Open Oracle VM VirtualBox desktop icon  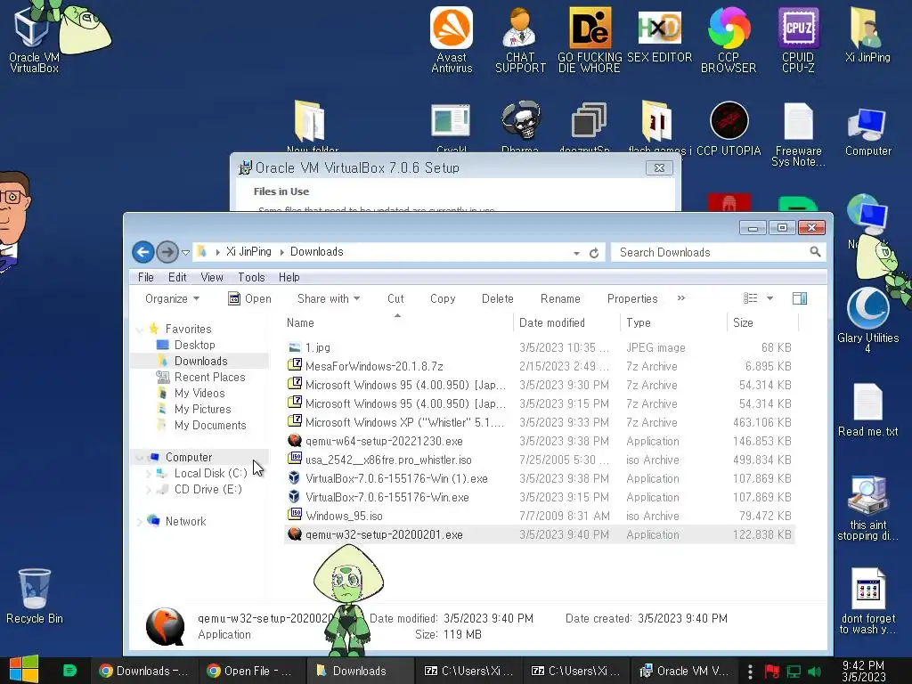click(34, 39)
